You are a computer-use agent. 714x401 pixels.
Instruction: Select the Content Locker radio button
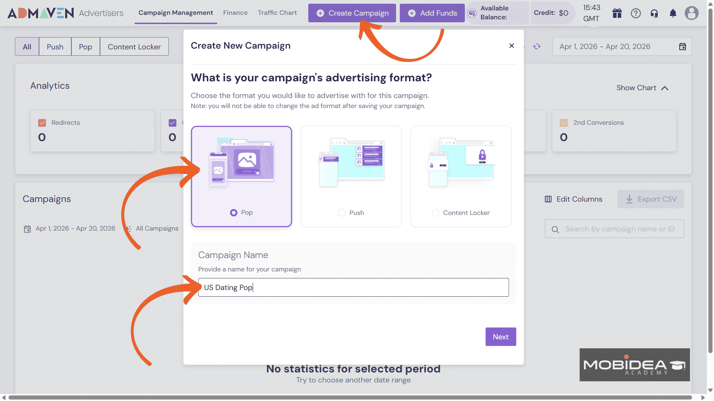tap(435, 213)
